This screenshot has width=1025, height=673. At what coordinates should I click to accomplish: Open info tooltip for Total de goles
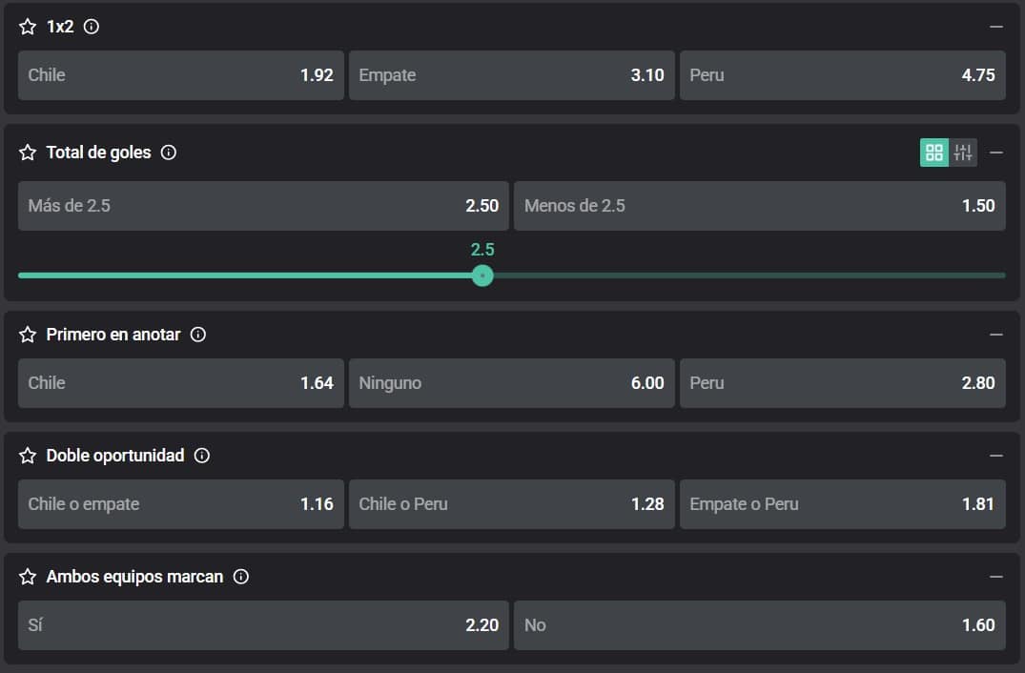coord(169,153)
